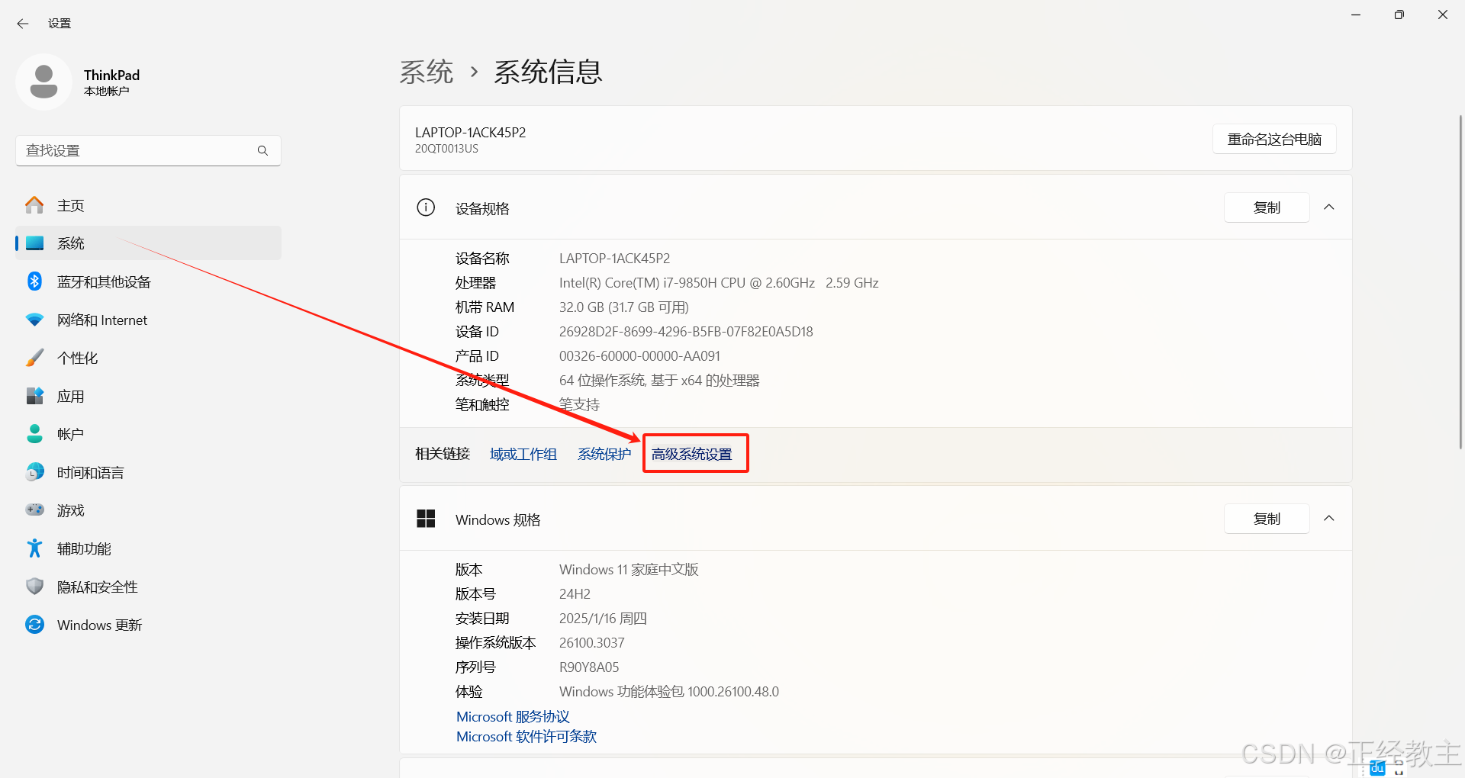This screenshot has height=778, width=1465.
Task: Open 域或工作组 link
Action: 523,454
